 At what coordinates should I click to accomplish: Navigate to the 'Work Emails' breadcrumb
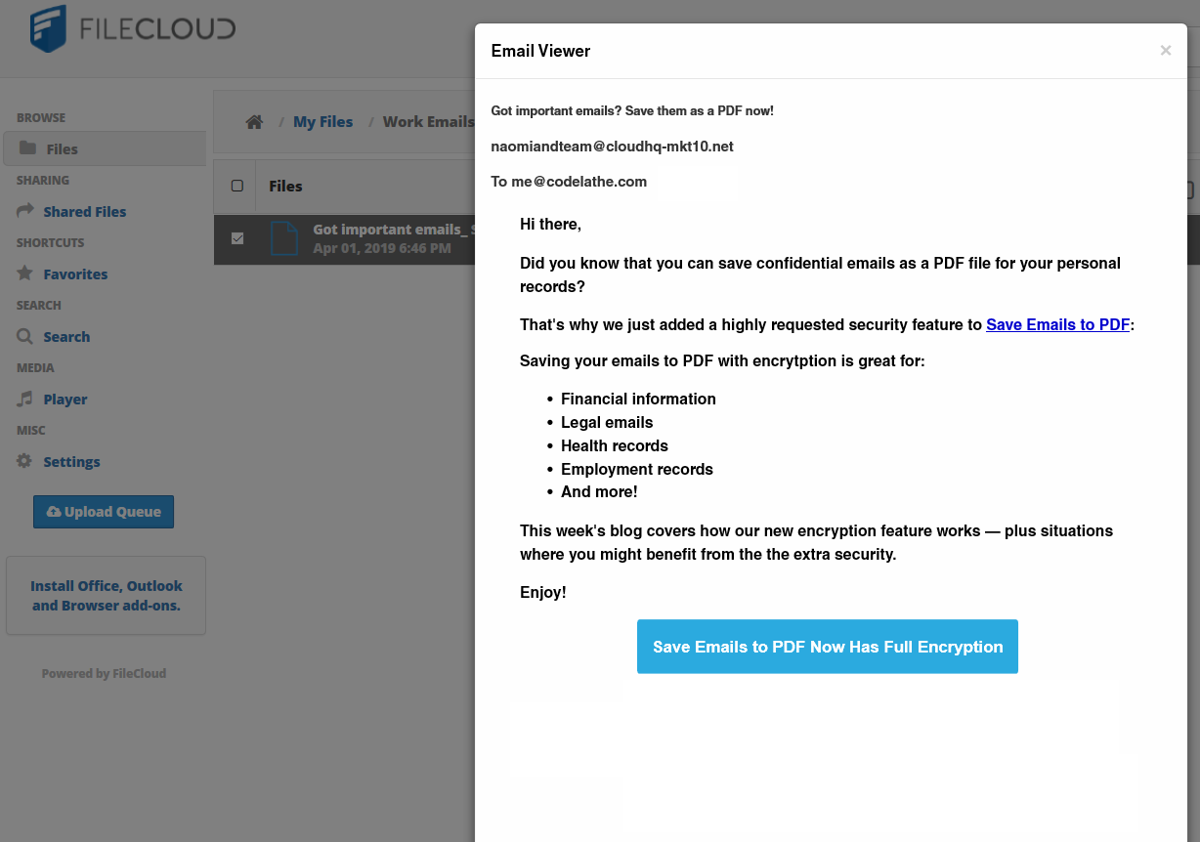tap(428, 121)
